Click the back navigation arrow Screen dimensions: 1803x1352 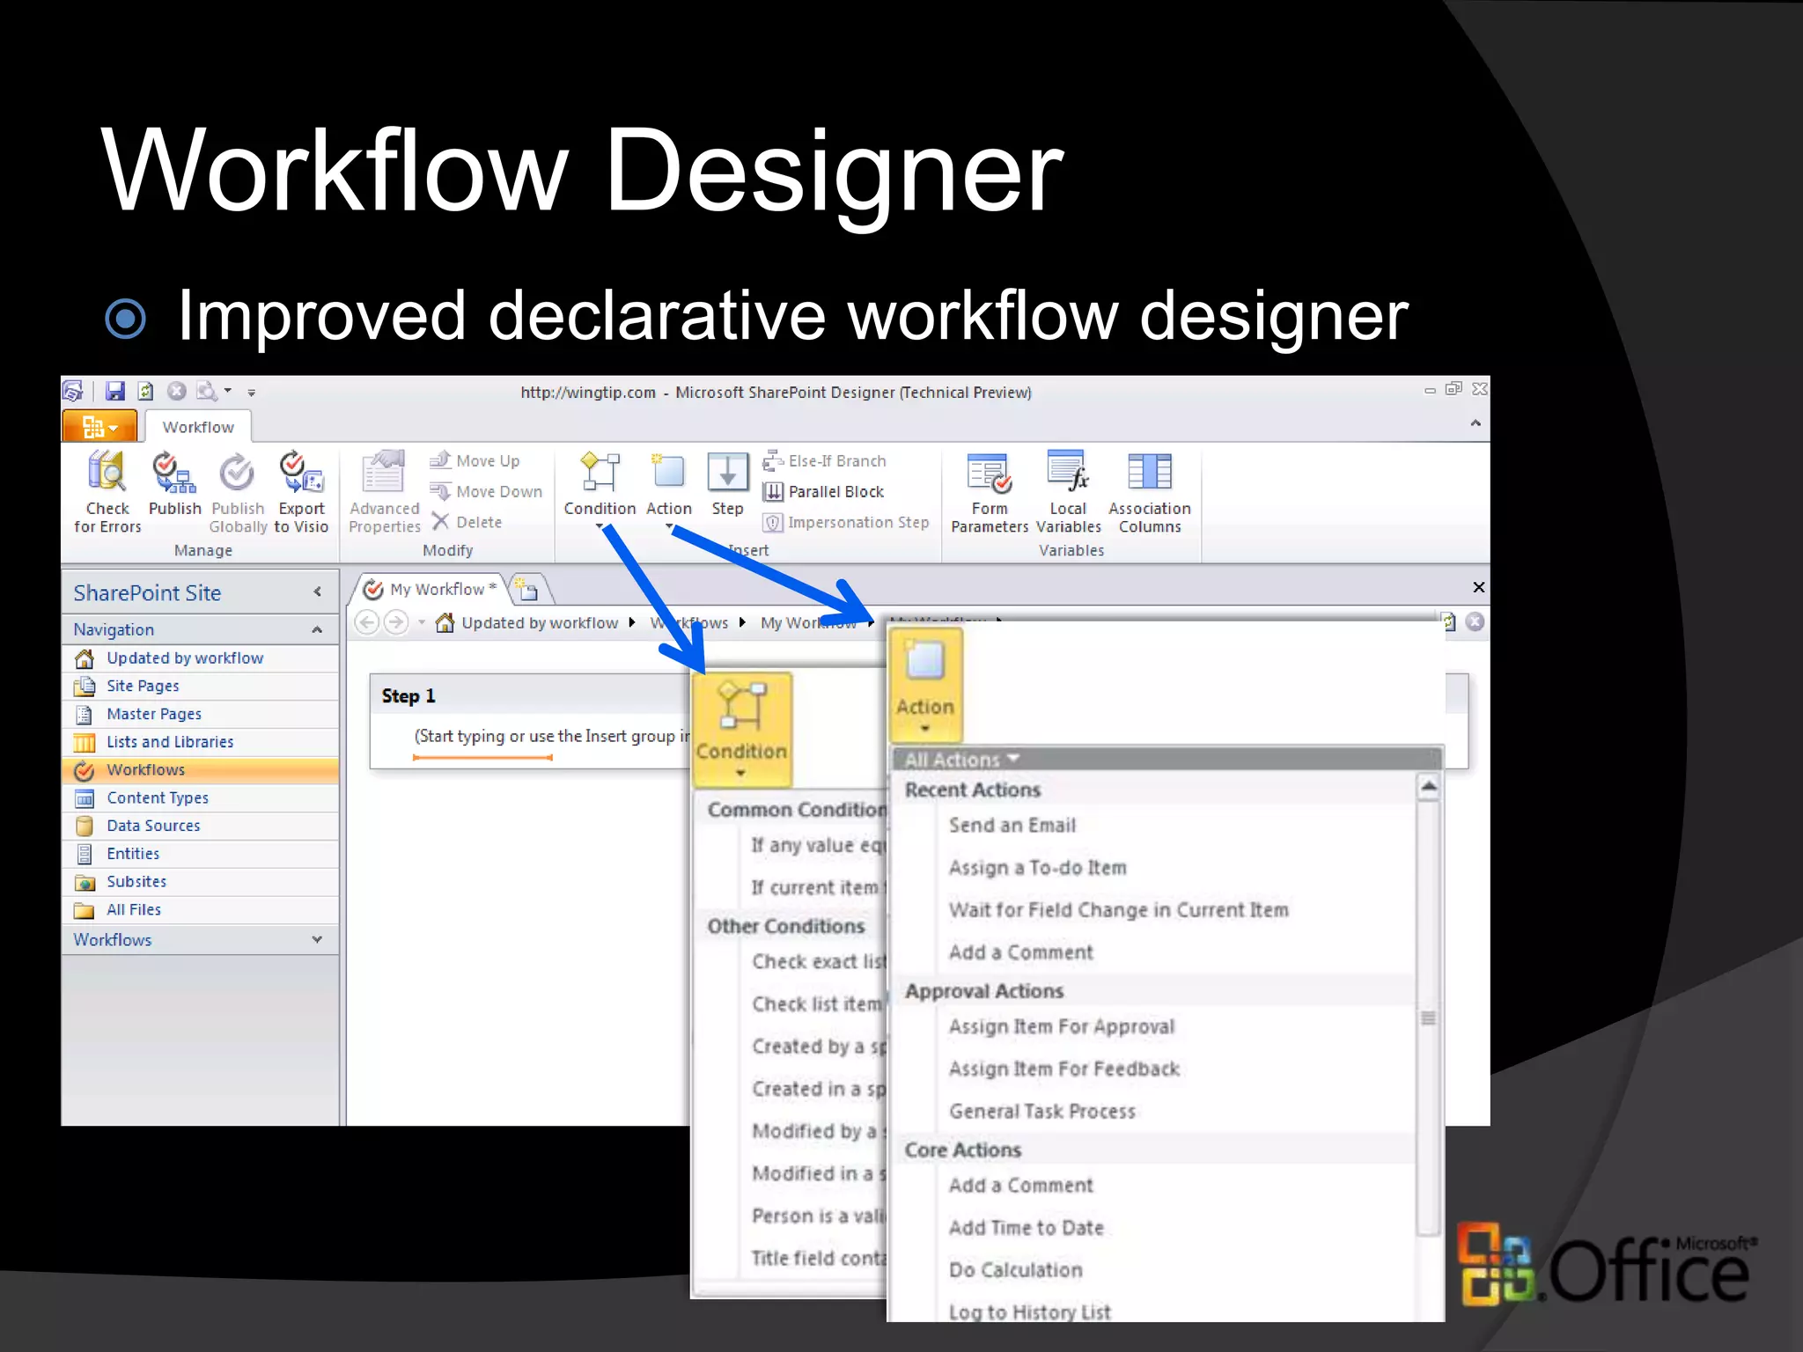point(367,622)
